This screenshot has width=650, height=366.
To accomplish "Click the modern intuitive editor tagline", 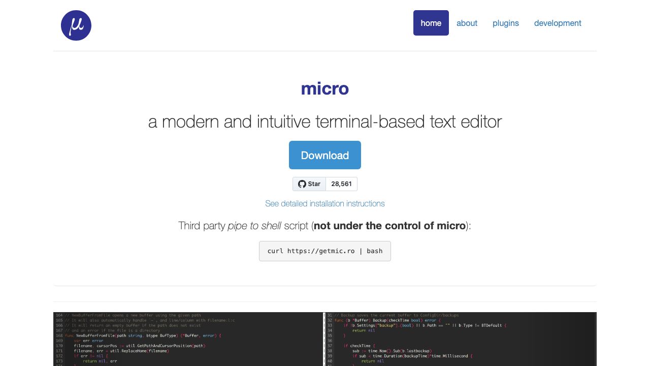I will pyautogui.click(x=325, y=122).
